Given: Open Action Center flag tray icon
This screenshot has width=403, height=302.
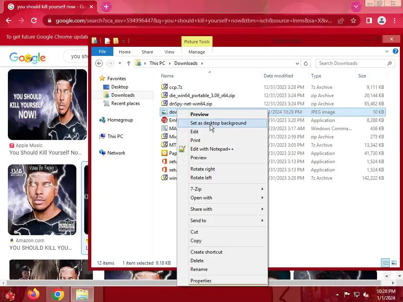Looking at the screenshot, I should (347, 295).
